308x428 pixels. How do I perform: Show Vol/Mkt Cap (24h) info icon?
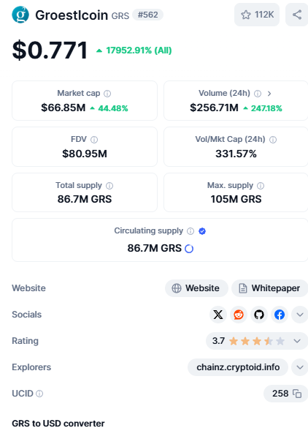(x=273, y=140)
